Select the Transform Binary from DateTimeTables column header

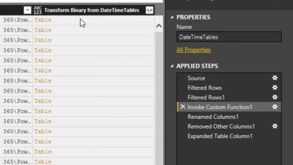pyautogui.click(x=92, y=10)
